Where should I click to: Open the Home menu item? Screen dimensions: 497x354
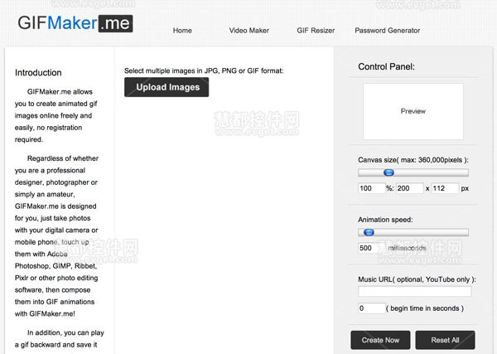(182, 31)
